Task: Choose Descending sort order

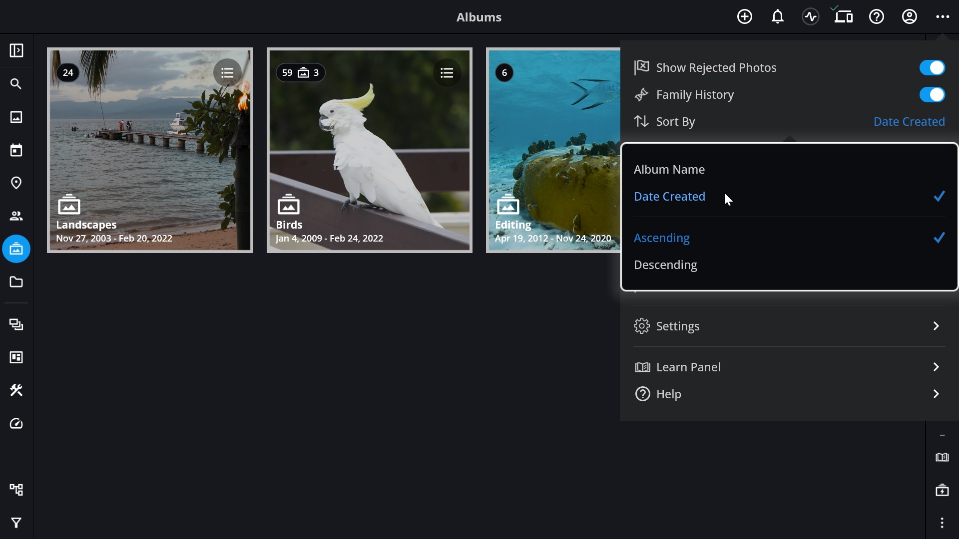Action: [789, 265]
